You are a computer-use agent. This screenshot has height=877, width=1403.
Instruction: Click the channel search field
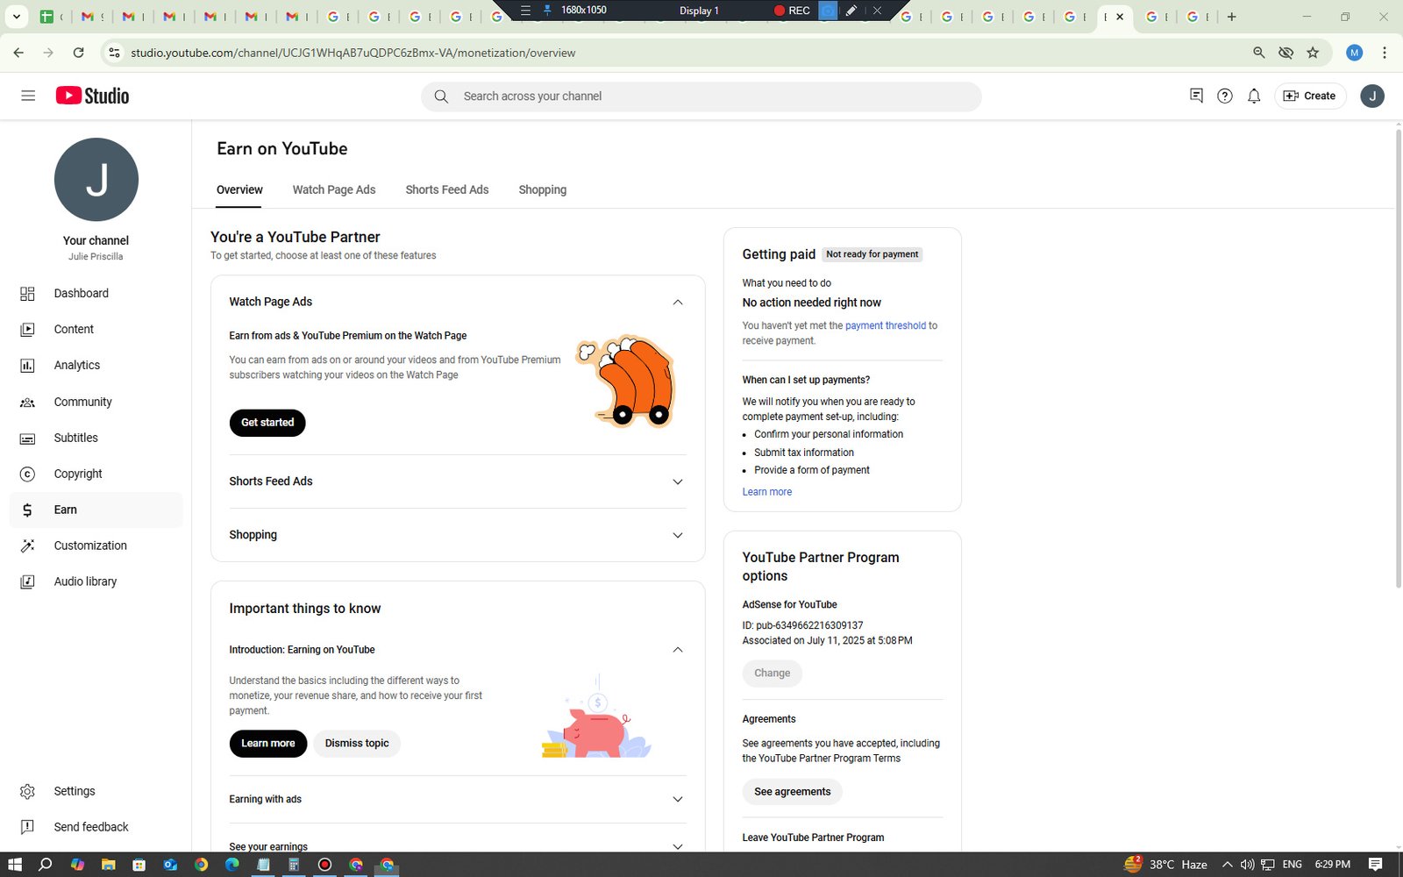[701, 96]
